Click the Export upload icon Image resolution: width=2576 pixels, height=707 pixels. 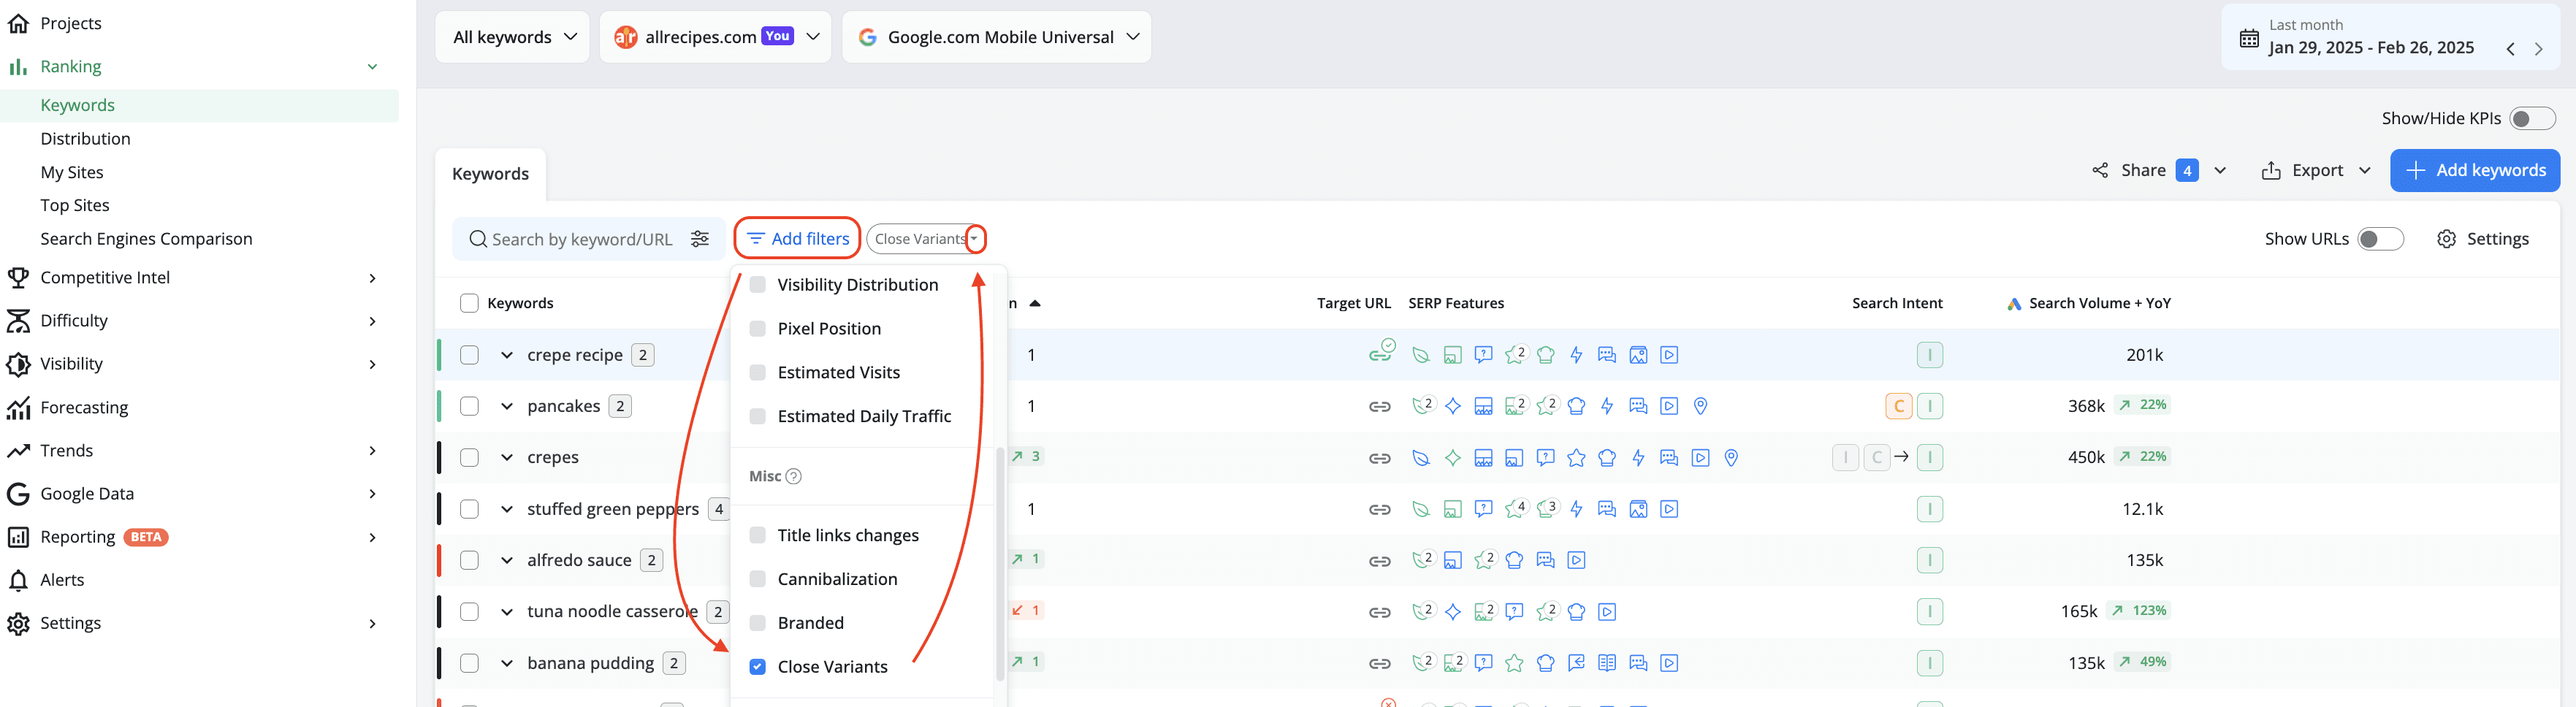(x=2271, y=170)
